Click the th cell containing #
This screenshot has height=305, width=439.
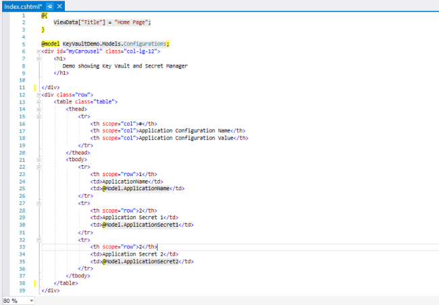[x=124, y=123]
